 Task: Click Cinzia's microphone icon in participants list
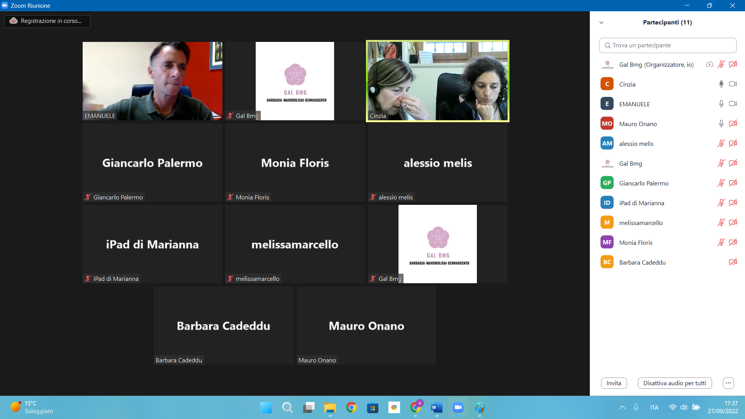click(721, 84)
